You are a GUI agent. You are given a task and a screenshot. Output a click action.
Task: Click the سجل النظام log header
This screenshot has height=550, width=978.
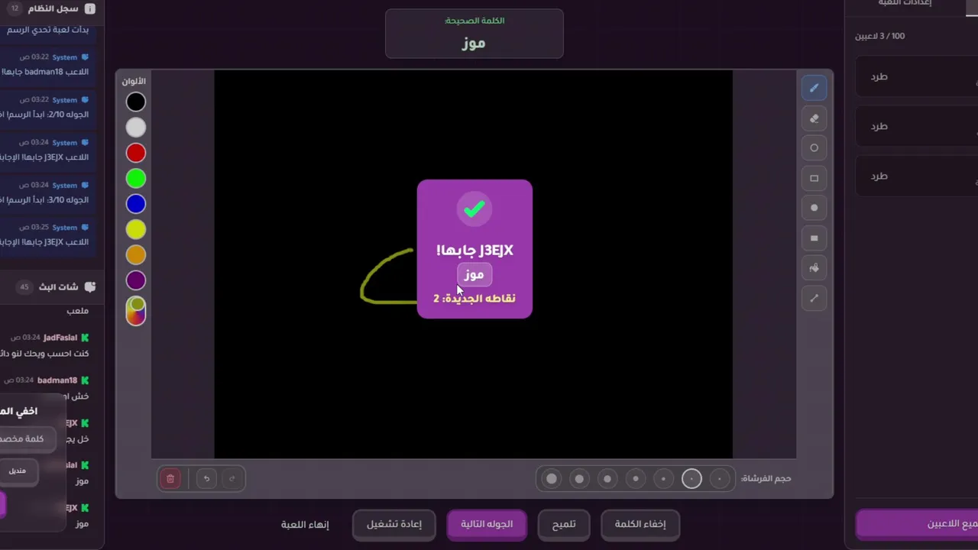[53, 9]
